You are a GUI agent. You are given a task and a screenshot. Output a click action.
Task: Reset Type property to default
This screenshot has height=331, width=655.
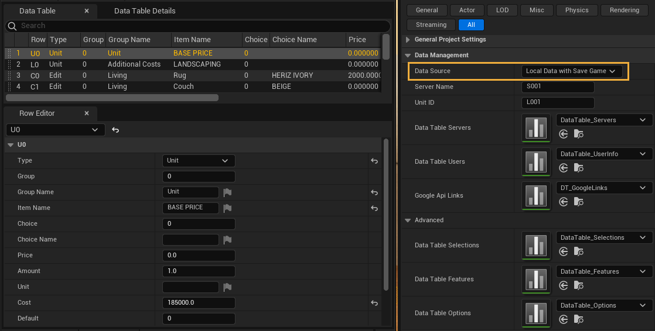click(374, 161)
